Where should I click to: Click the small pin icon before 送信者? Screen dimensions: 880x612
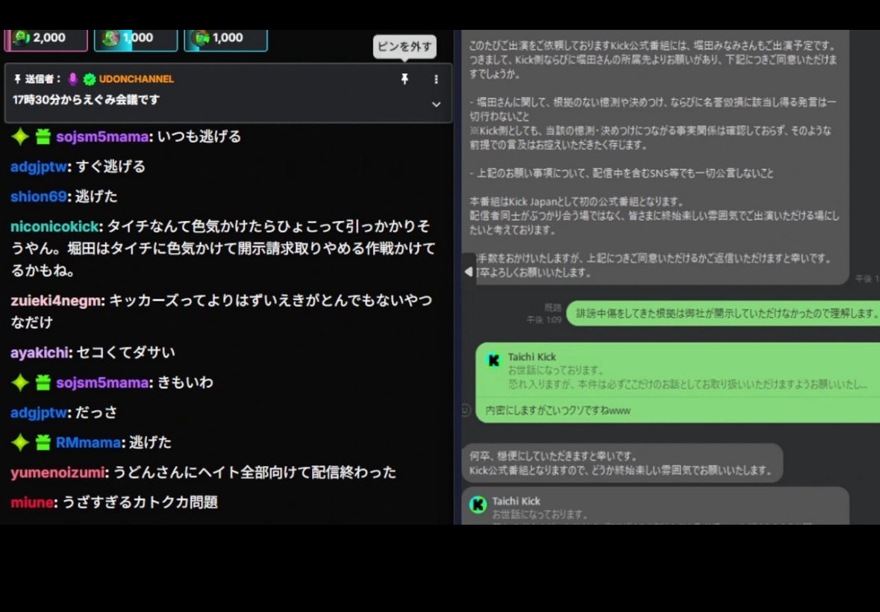(17, 79)
